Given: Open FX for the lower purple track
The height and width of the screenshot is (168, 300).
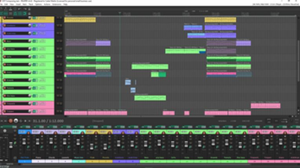Looking at the screenshot, I should coord(34,33).
